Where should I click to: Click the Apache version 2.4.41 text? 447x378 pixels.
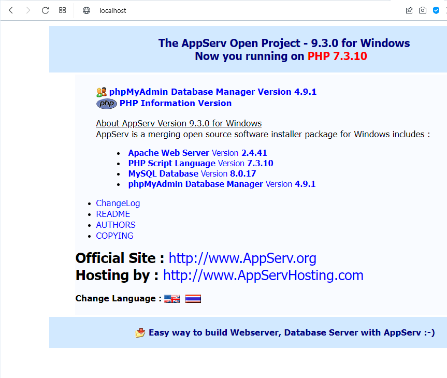pyautogui.click(x=254, y=153)
